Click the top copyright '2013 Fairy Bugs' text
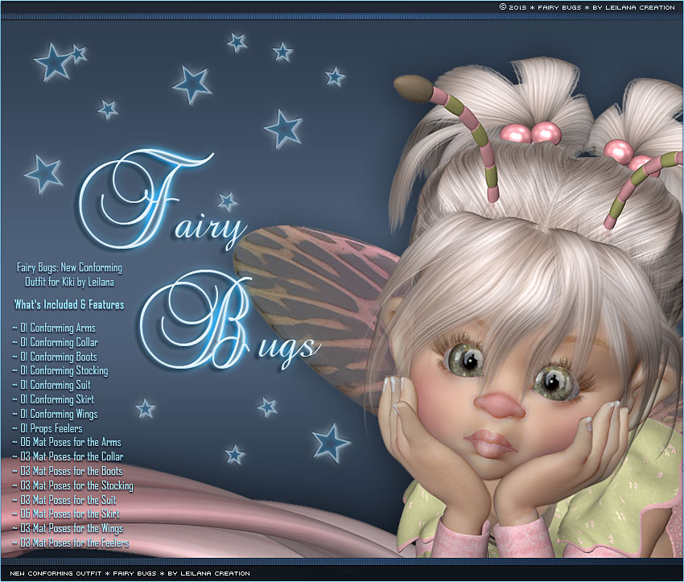 point(587,7)
